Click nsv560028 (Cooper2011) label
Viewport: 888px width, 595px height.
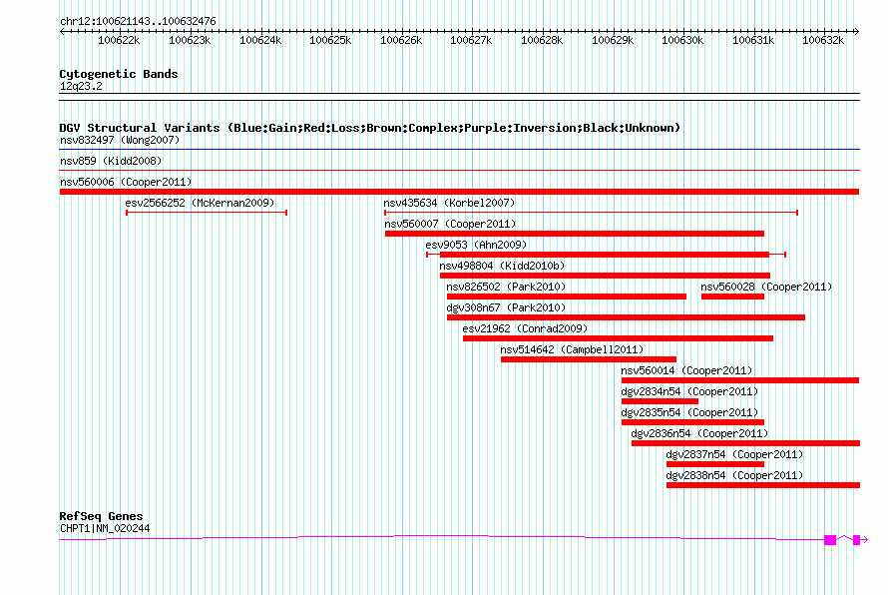(x=766, y=287)
